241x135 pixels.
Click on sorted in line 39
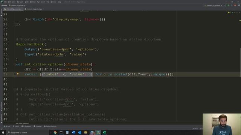pyautogui.click(x=120, y=74)
